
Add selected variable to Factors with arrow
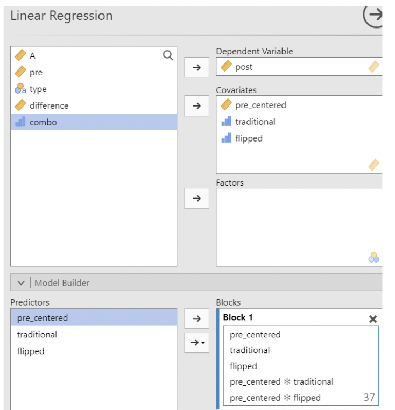click(x=196, y=199)
